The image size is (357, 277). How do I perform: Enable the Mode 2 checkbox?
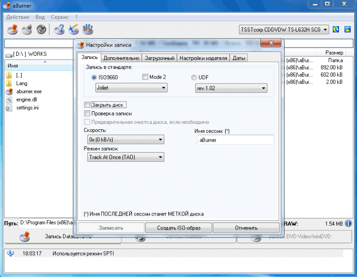tap(145, 77)
